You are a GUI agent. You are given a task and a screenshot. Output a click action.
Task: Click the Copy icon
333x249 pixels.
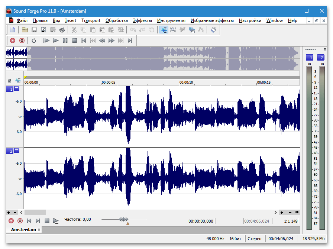tap(83, 30)
